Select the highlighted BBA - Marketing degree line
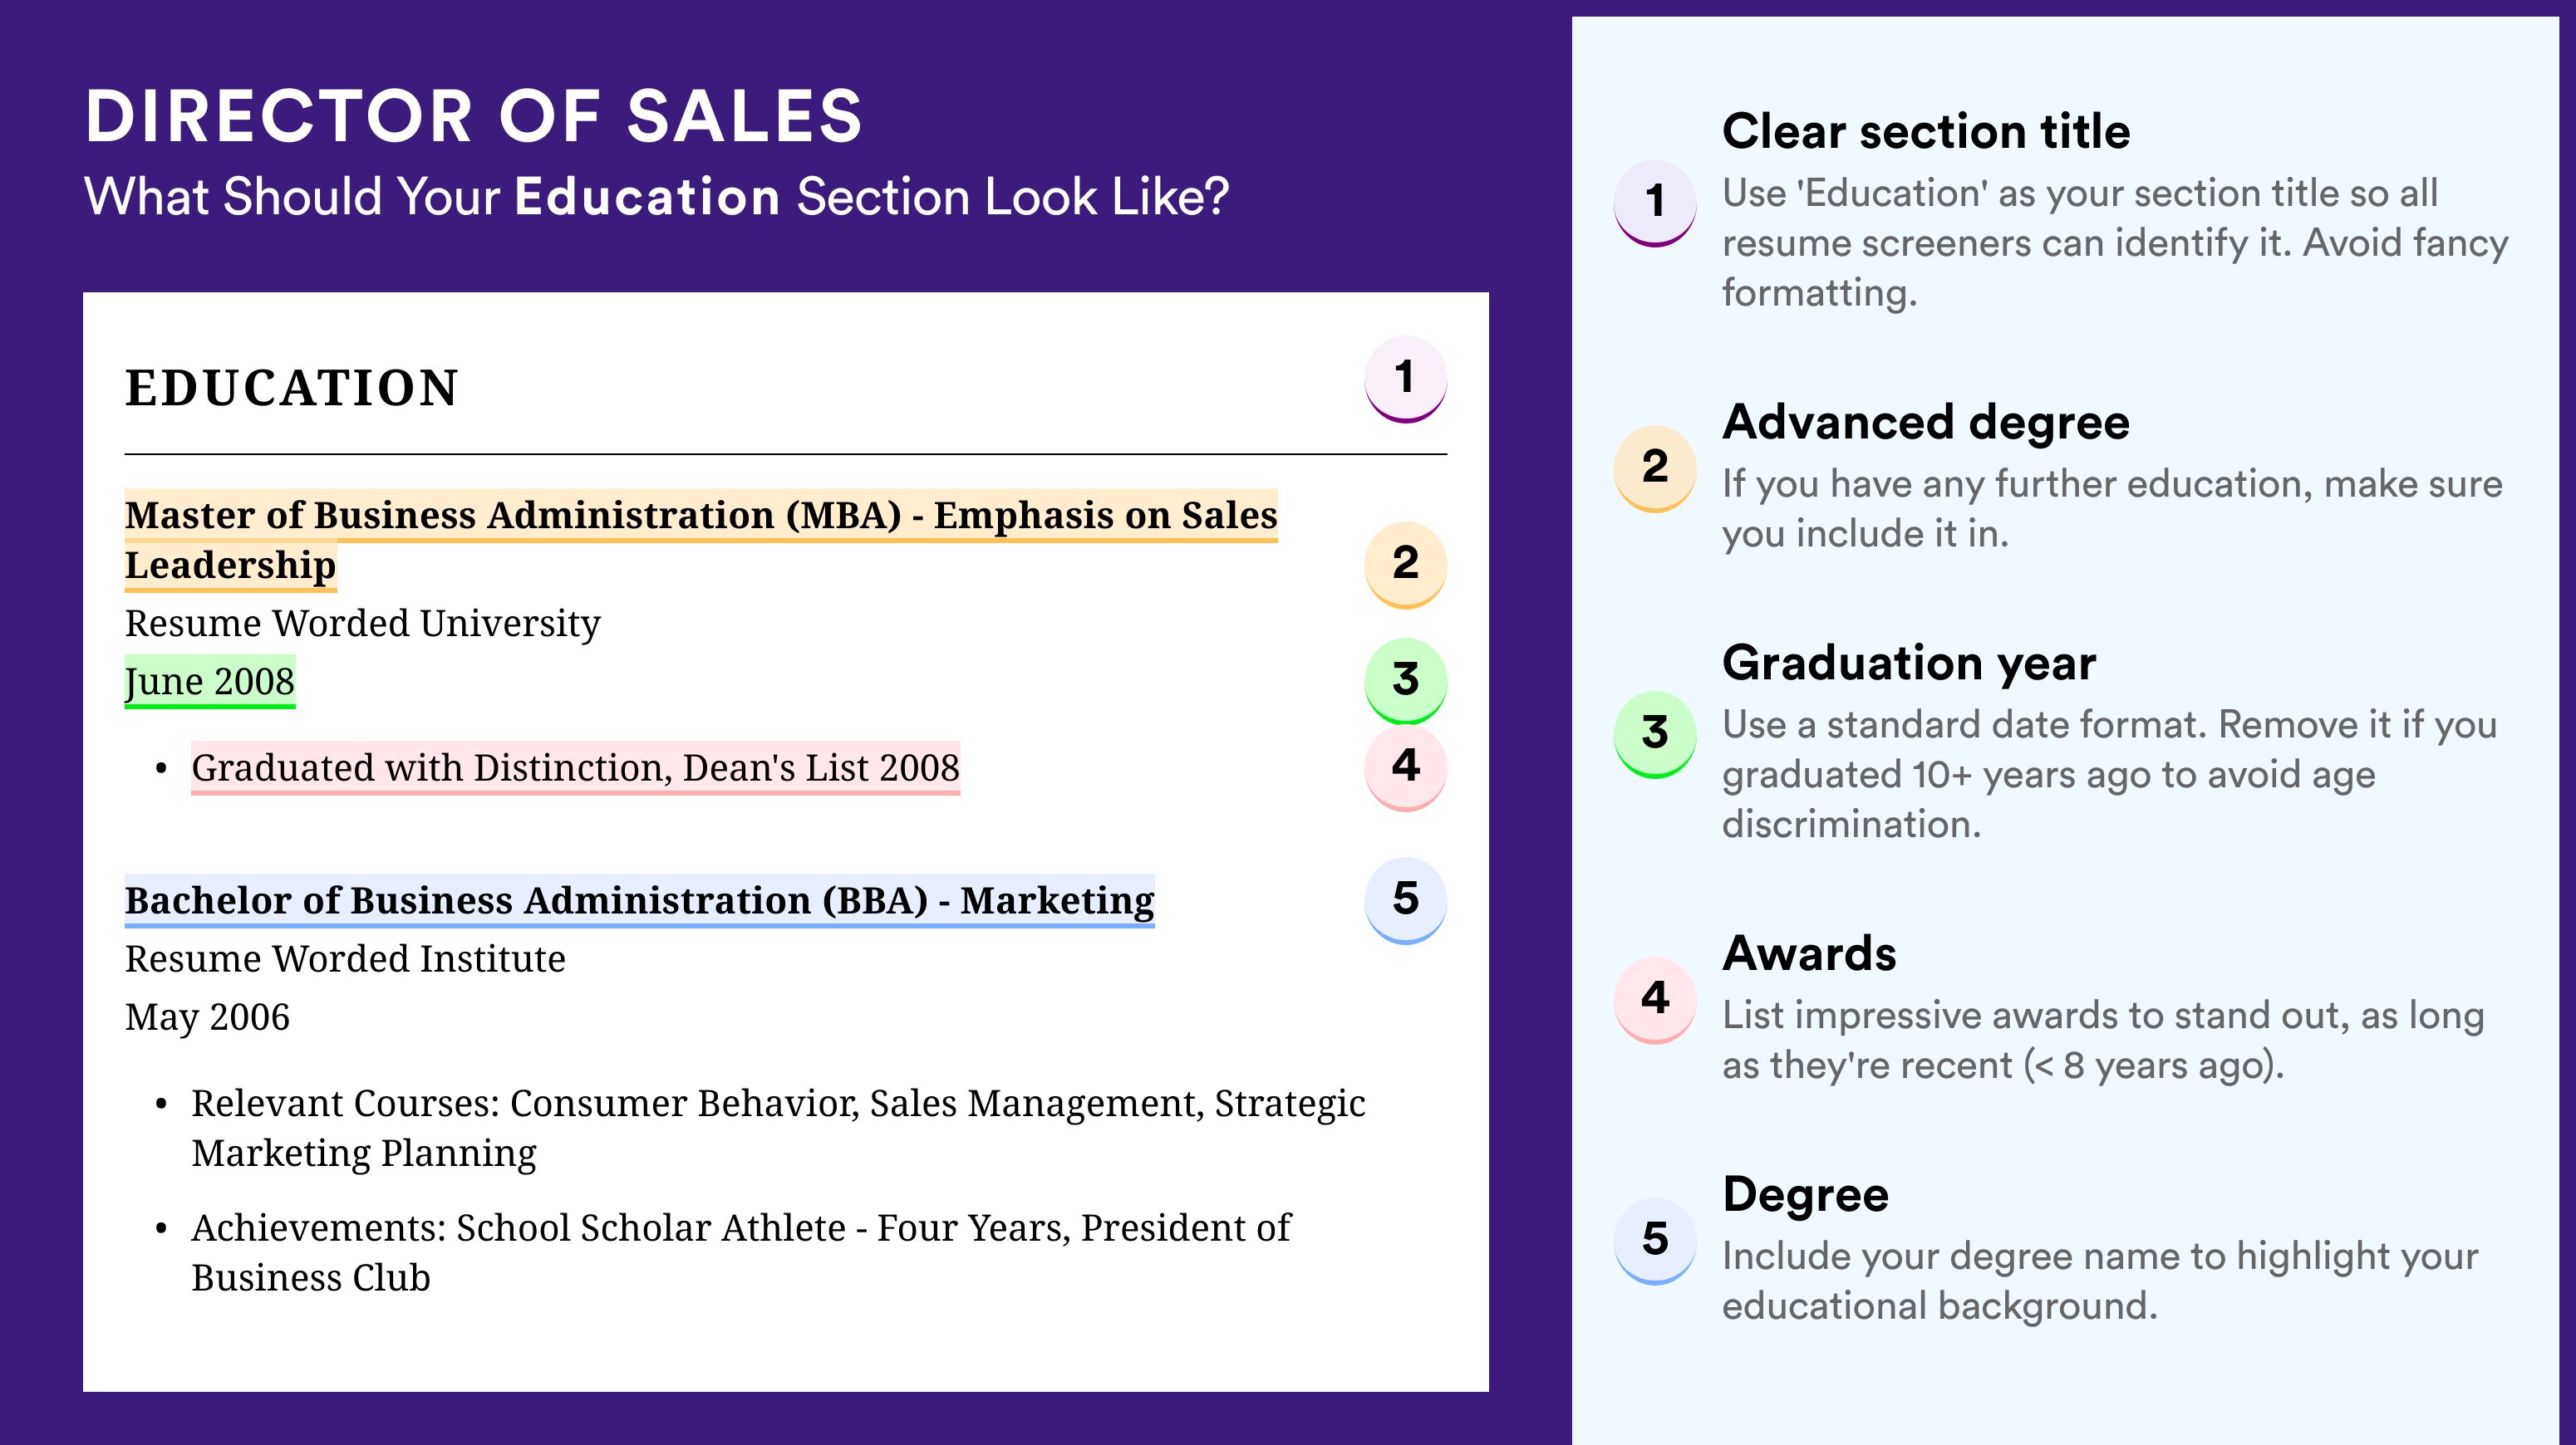Viewport: 2576px width, 1445px height. [640, 900]
